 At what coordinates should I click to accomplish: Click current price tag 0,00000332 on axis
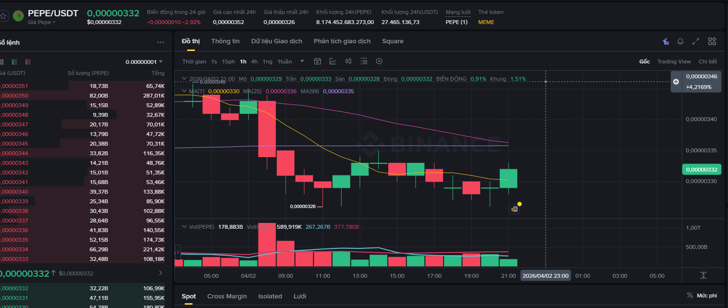tap(701, 170)
